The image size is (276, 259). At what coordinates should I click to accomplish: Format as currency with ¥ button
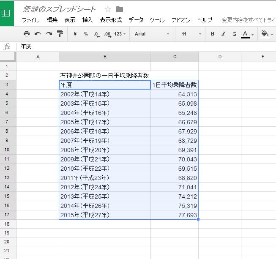[x=75, y=34]
